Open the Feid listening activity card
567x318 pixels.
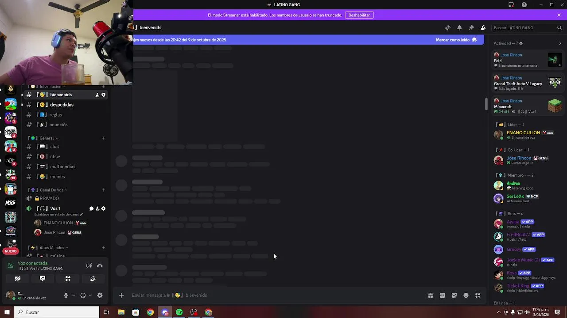[528, 60]
